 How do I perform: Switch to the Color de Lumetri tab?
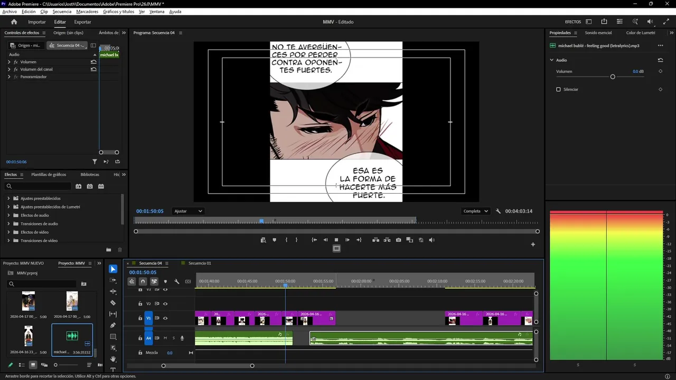tap(641, 33)
